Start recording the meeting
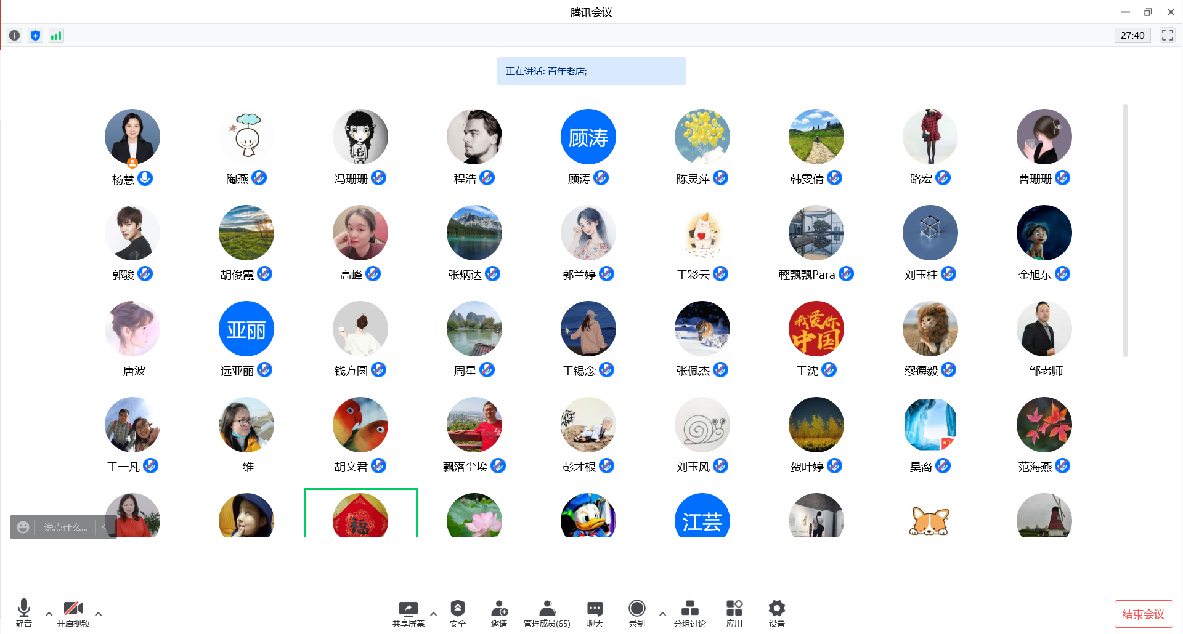This screenshot has width=1183, height=634. 636,613
